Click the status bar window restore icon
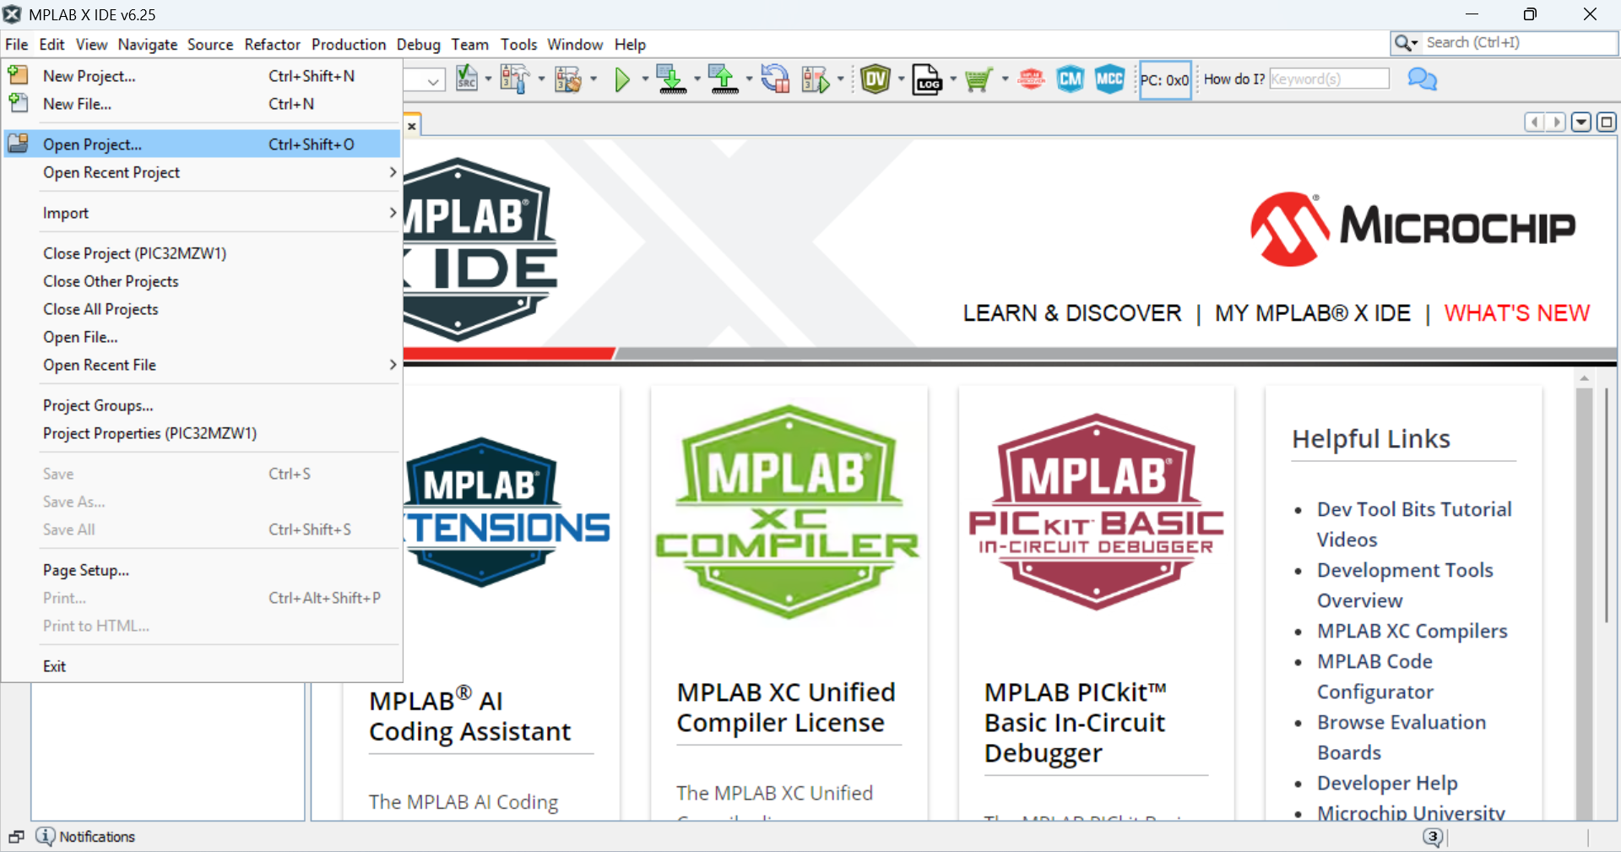1621x852 pixels. [x=16, y=836]
